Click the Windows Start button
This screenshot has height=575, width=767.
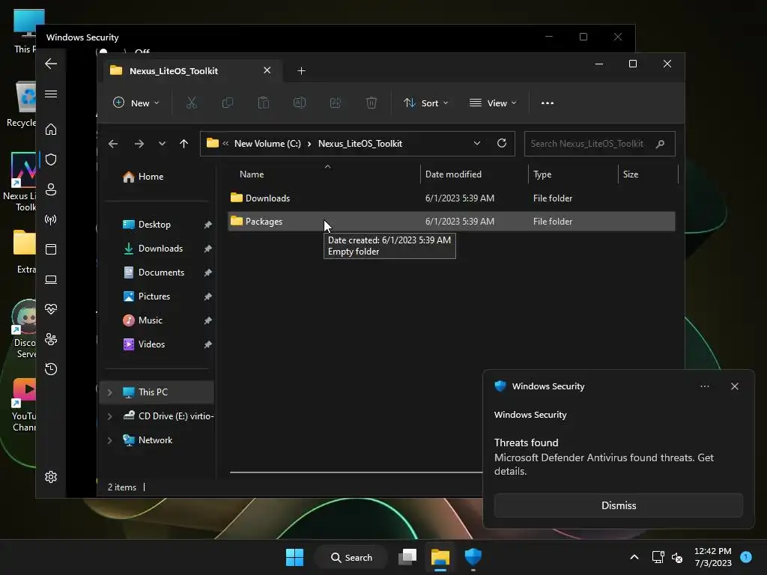point(295,557)
